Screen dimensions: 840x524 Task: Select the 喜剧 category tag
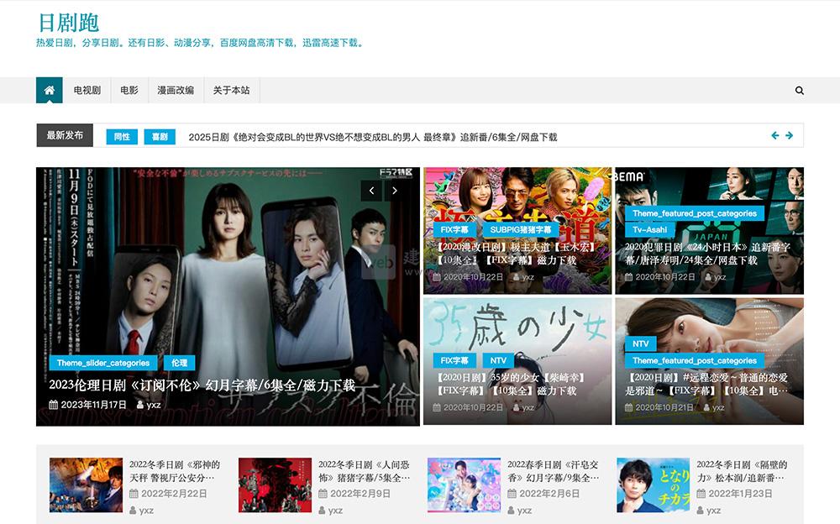click(x=159, y=137)
